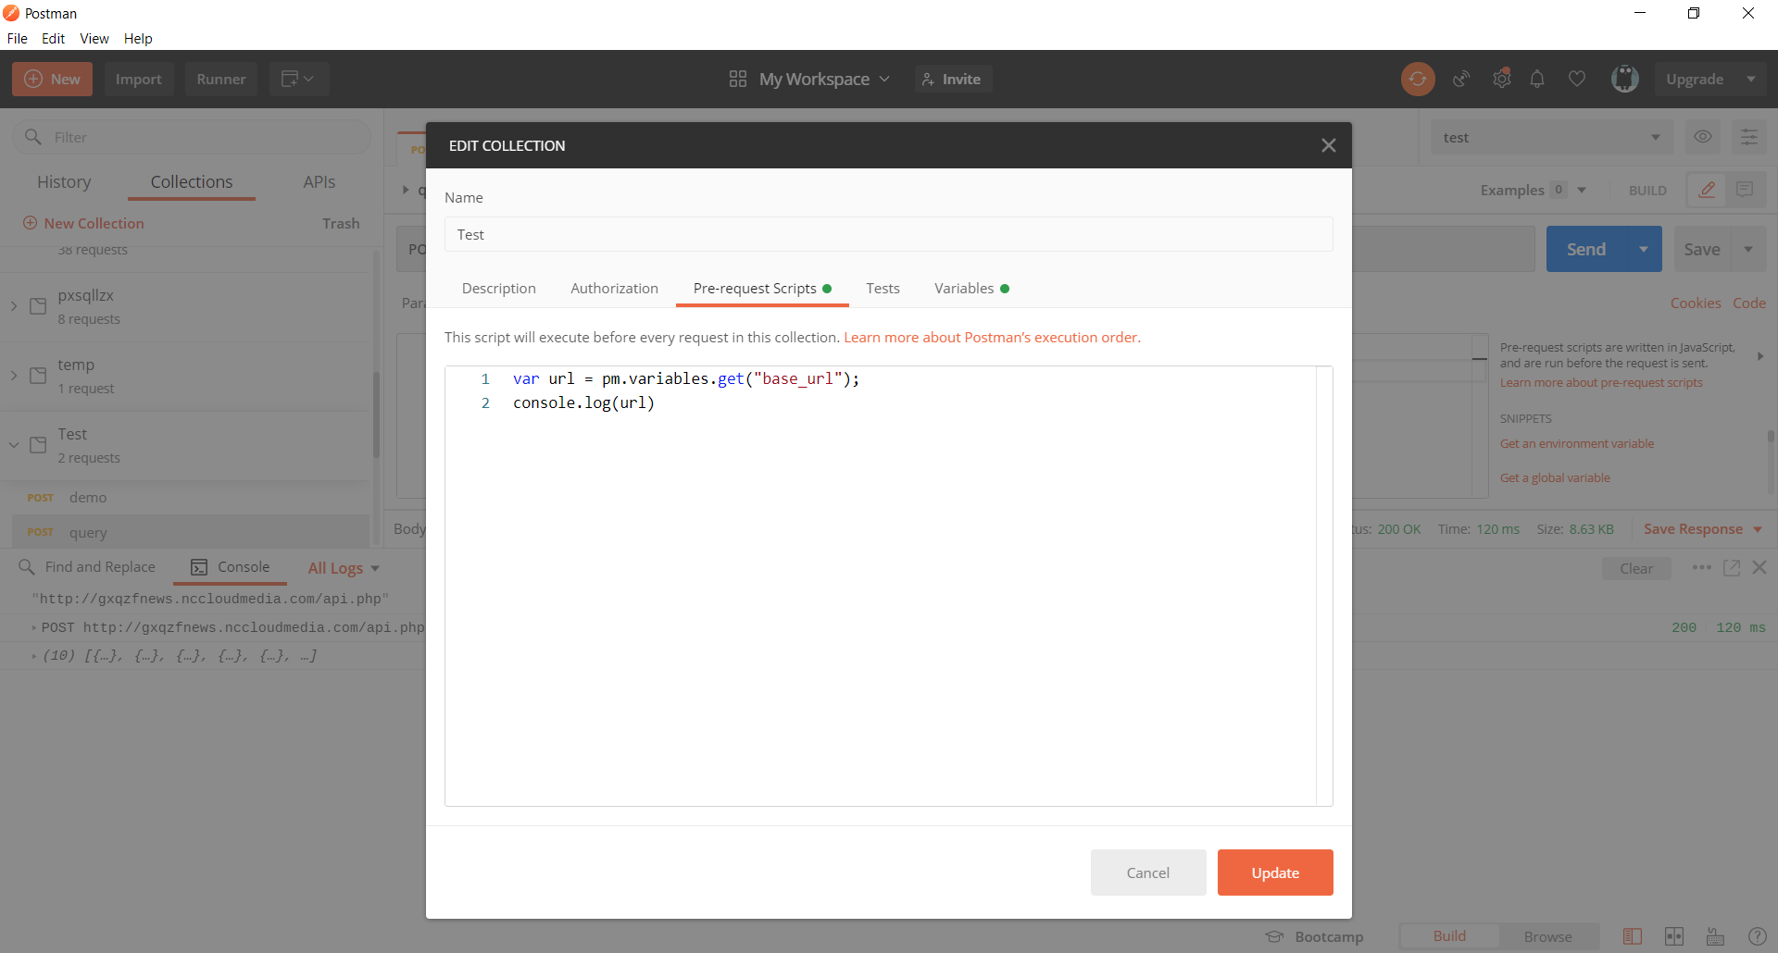Screen dimensions: 1778x953
Task: Open the Edit menu
Action: point(54,38)
